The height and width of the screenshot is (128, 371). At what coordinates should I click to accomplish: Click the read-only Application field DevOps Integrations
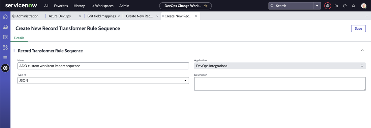(280, 66)
